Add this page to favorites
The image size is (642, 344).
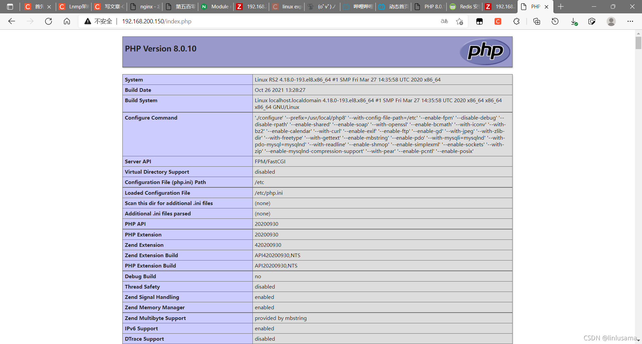coord(460,21)
